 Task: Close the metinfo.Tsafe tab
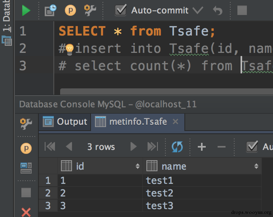click(176, 122)
